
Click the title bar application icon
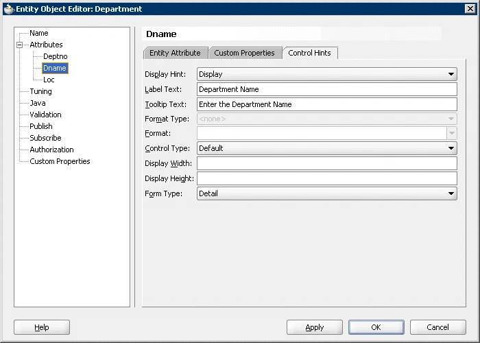coord(9,9)
